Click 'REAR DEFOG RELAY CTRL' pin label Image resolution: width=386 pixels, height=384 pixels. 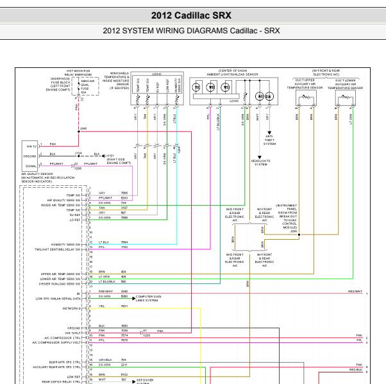coord(61,382)
